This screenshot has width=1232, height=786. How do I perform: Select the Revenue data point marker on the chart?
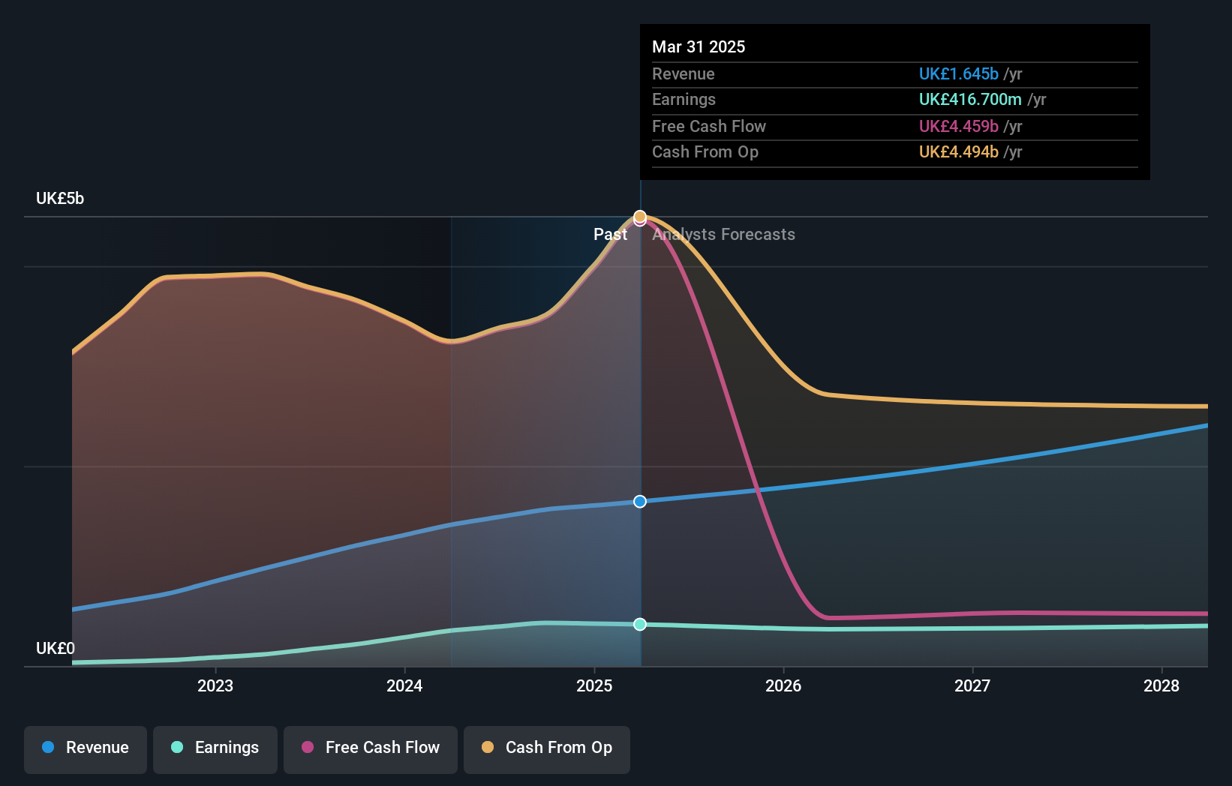(639, 502)
